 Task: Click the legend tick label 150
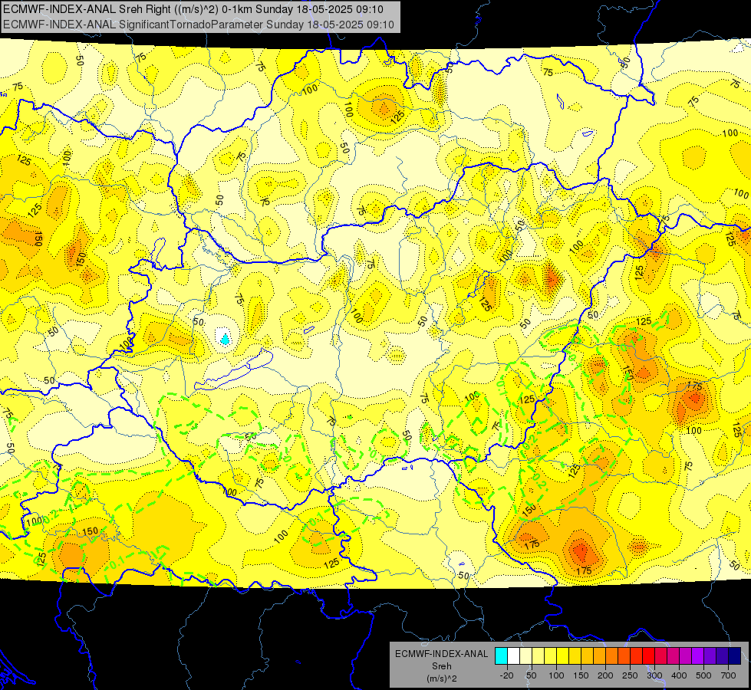point(581,675)
